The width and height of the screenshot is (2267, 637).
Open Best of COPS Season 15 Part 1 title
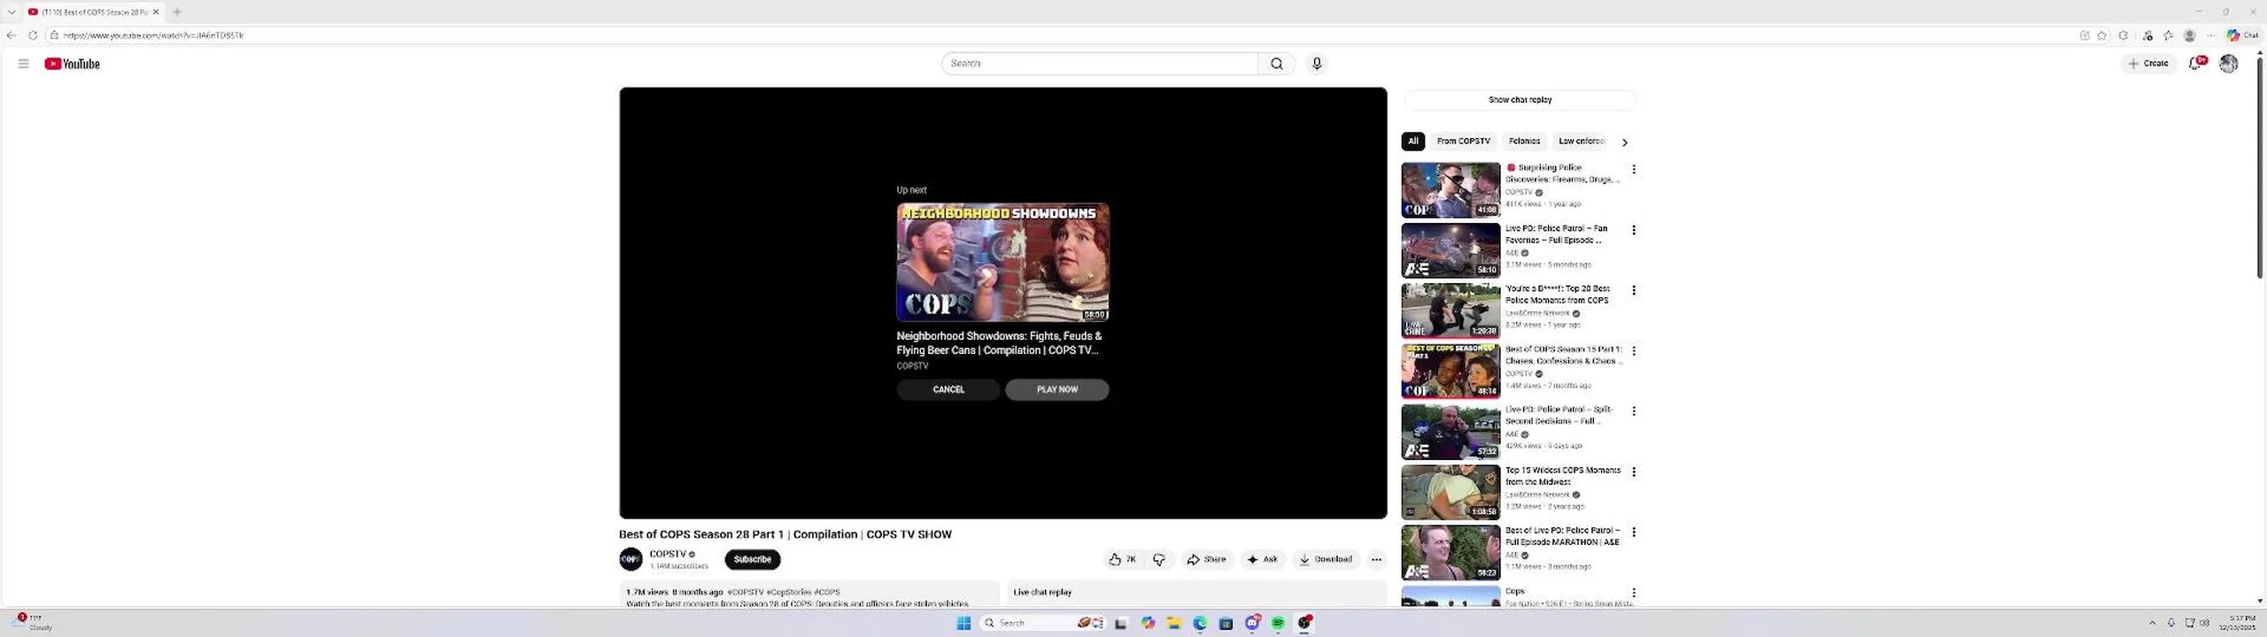[x=1564, y=355]
